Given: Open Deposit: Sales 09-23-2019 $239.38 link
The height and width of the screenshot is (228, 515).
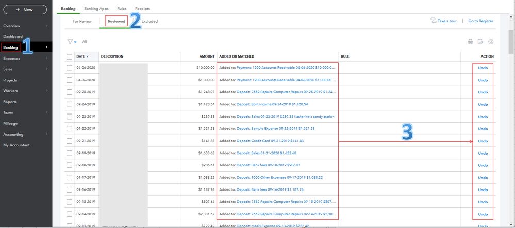Looking at the screenshot, I should tap(286, 117).
